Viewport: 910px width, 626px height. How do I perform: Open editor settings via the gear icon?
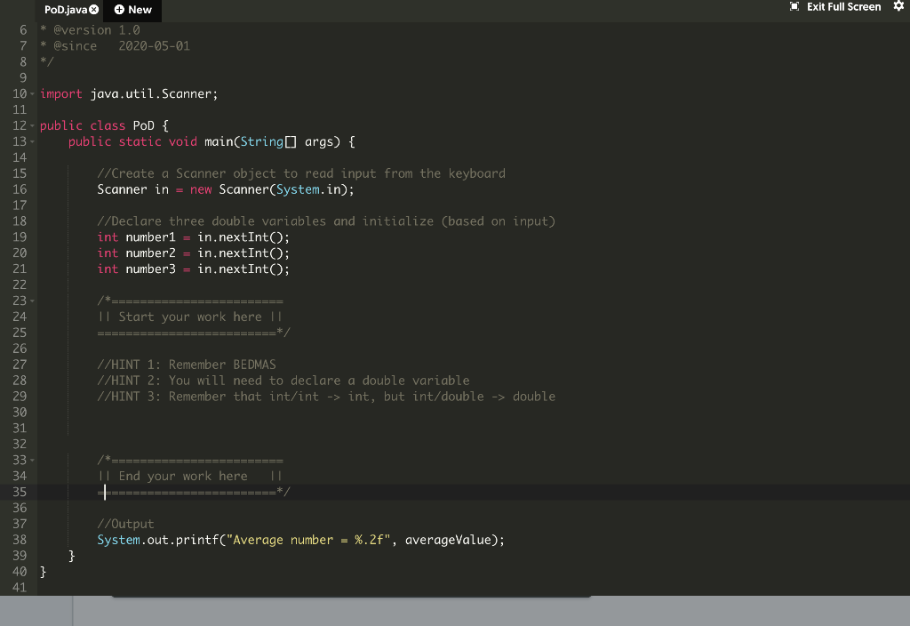coord(900,6)
